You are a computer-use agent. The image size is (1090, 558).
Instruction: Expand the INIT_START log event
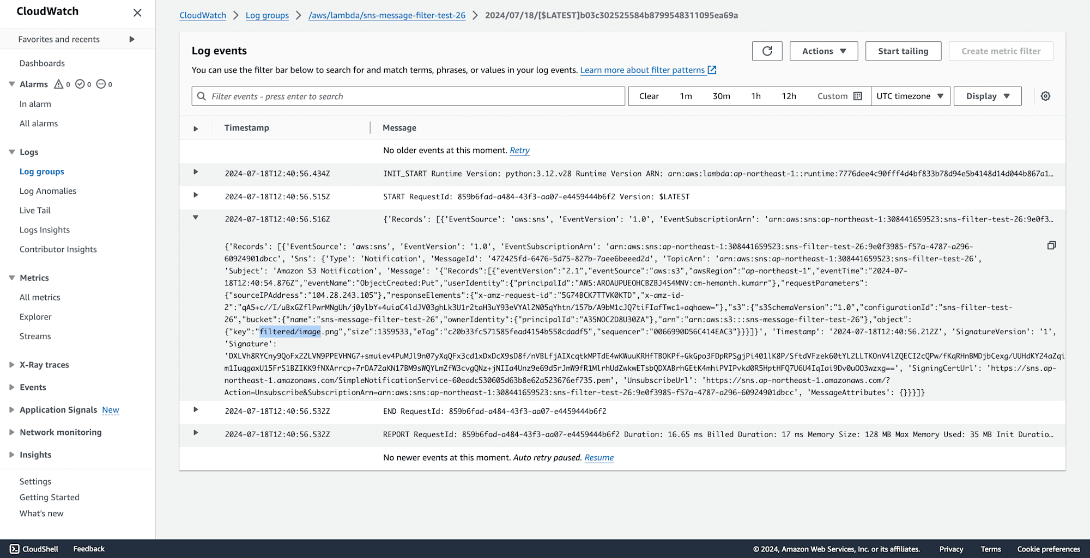tap(196, 172)
